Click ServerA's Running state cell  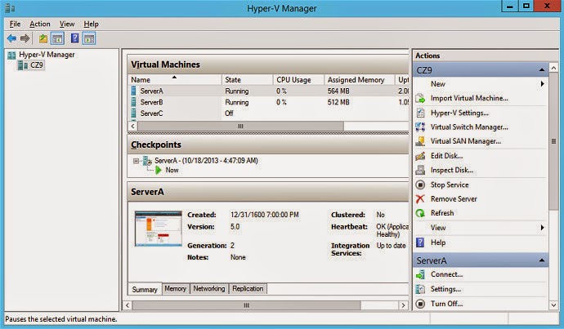[x=237, y=91]
